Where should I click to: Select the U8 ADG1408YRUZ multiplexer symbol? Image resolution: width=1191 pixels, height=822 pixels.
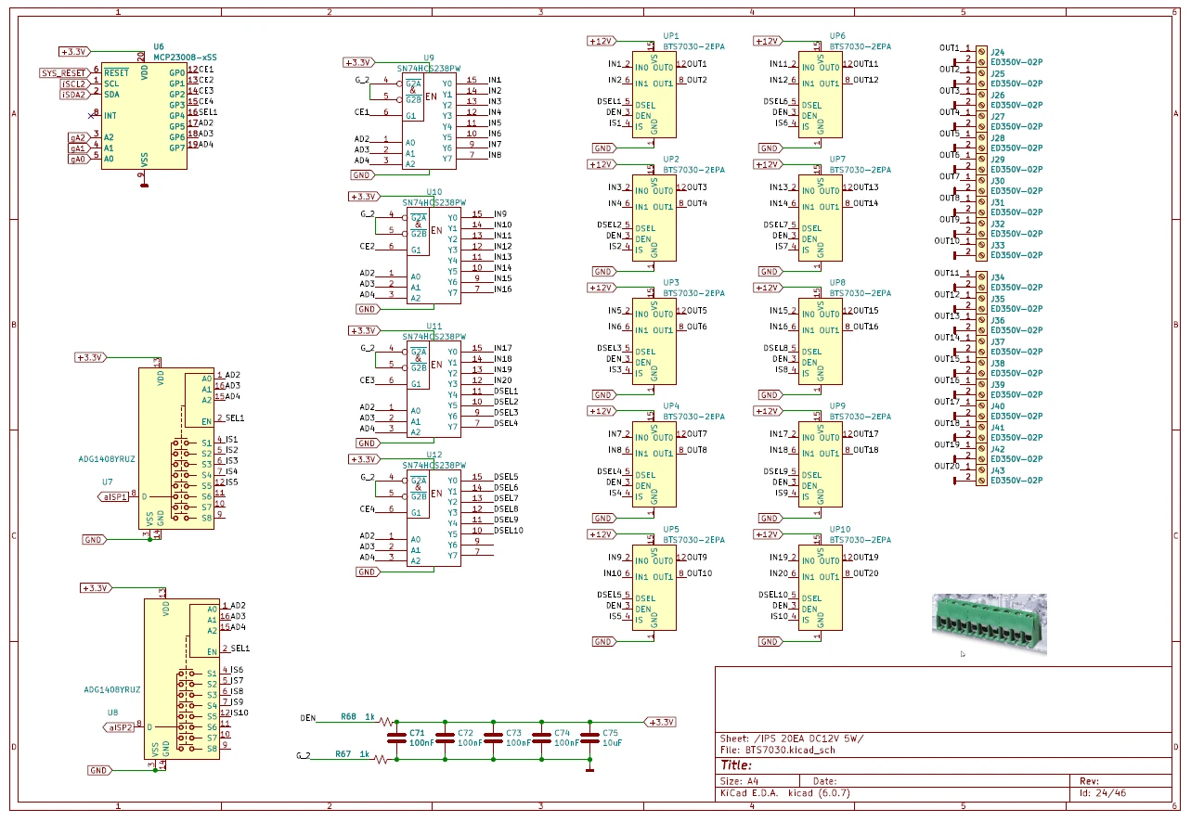[x=182, y=680]
